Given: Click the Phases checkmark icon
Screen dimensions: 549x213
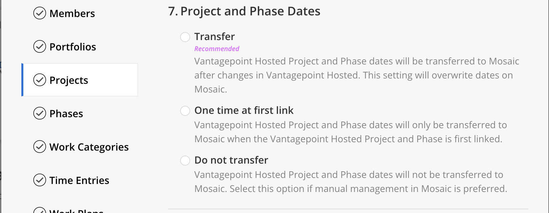Looking at the screenshot, I should [40, 114].
